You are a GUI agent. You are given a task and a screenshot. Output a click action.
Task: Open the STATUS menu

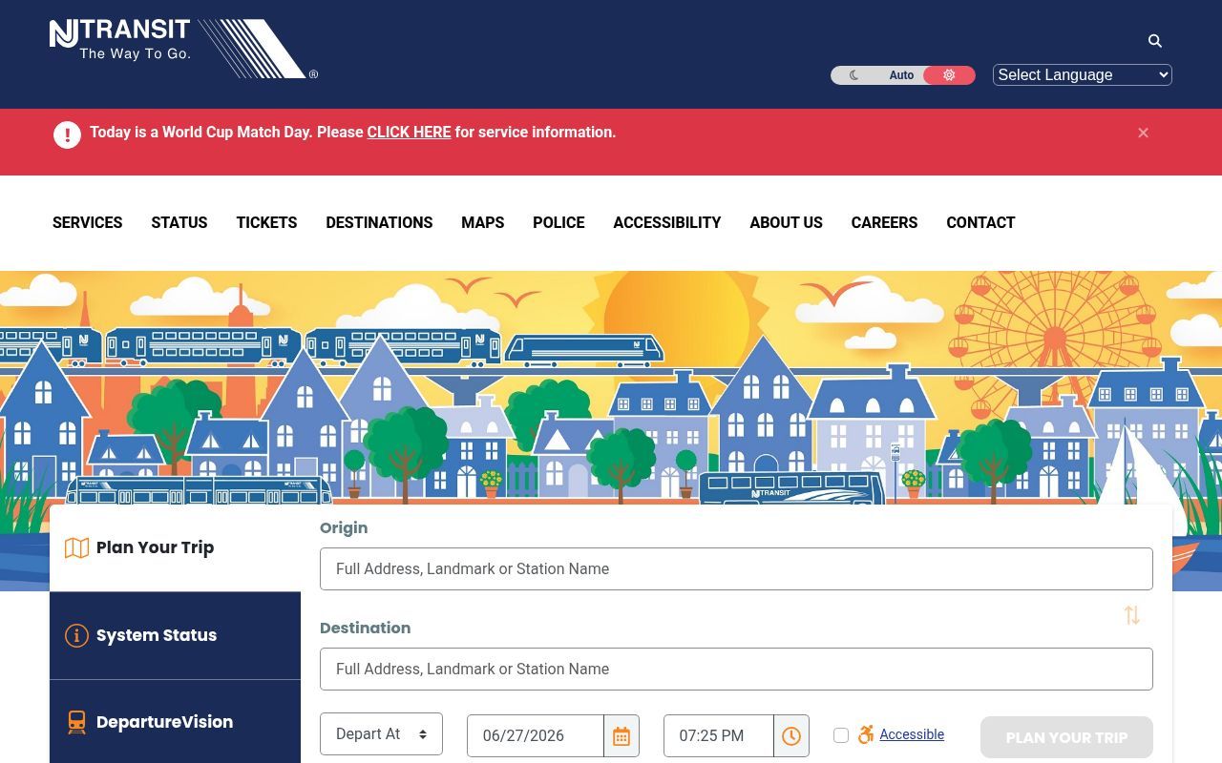pyautogui.click(x=179, y=222)
